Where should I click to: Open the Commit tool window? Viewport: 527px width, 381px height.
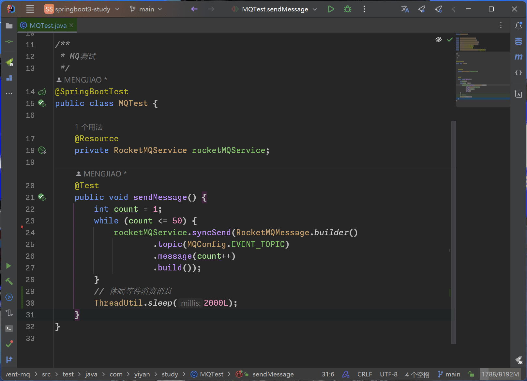[x=9, y=41]
